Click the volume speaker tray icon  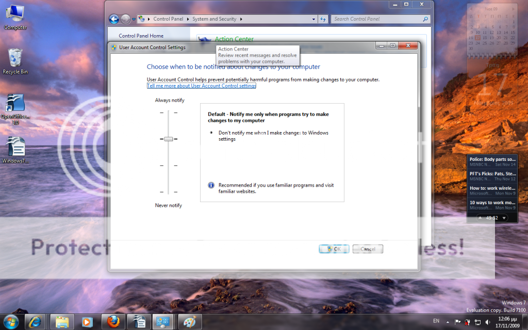click(x=488, y=322)
